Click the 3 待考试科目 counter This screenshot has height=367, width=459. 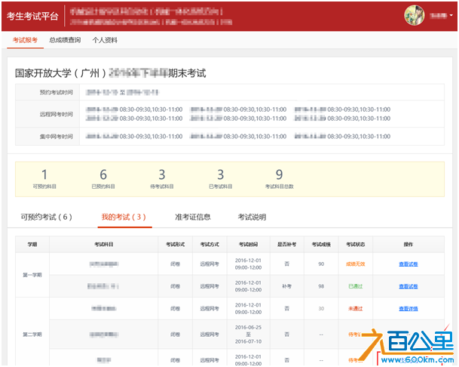pyautogui.click(x=162, y=179)
